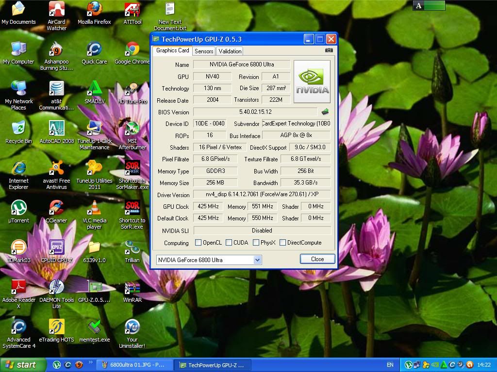Select the My Network Places icon

[x=18, y=95]
